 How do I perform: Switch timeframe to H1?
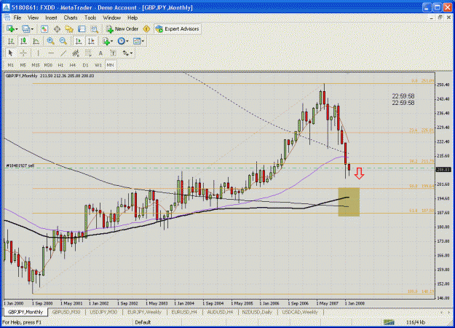[x=60, y=65]
